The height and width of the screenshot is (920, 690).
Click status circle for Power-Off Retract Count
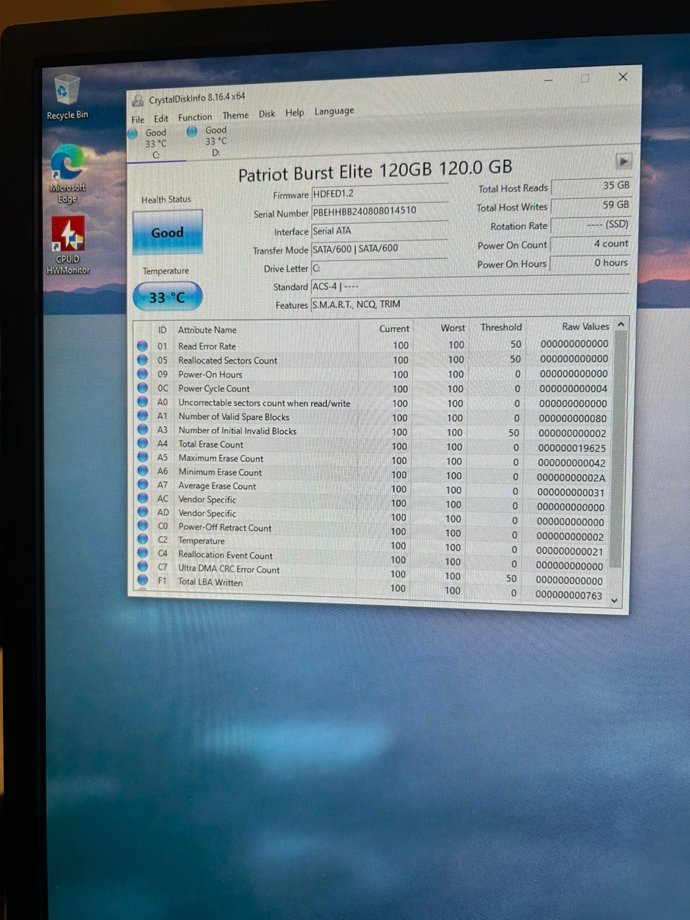(x=142, y=526)
